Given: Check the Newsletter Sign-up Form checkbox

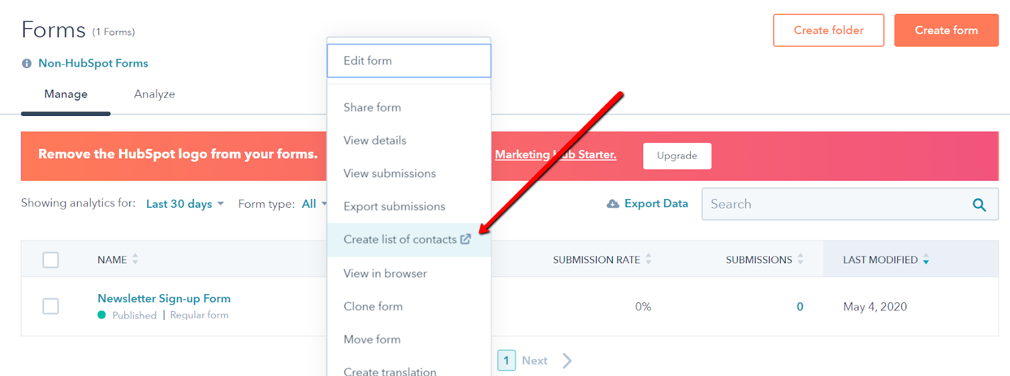Looking at the screenshot, I should point(50,307).
